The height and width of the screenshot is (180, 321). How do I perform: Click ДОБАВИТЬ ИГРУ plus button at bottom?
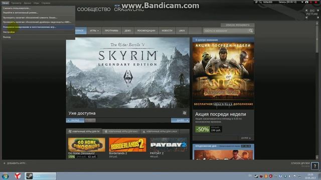(x=15, y=163)
